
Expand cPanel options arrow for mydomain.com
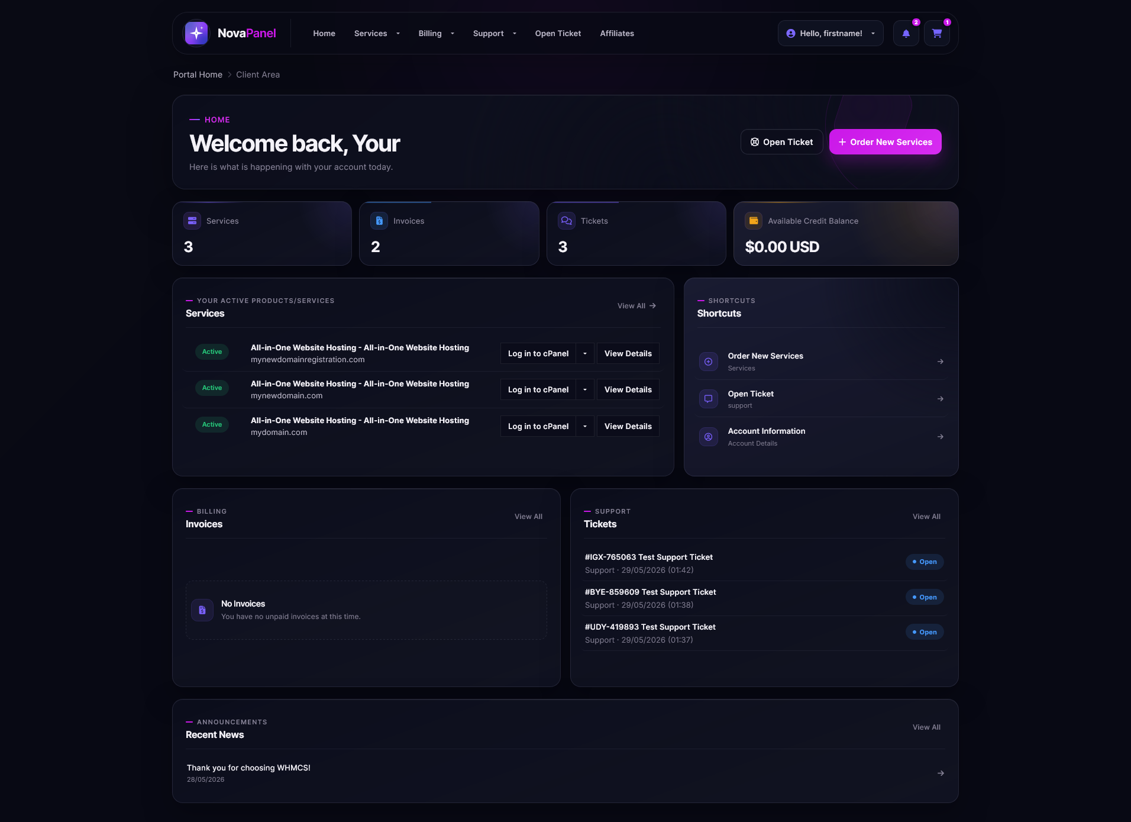tap(585, 426)
